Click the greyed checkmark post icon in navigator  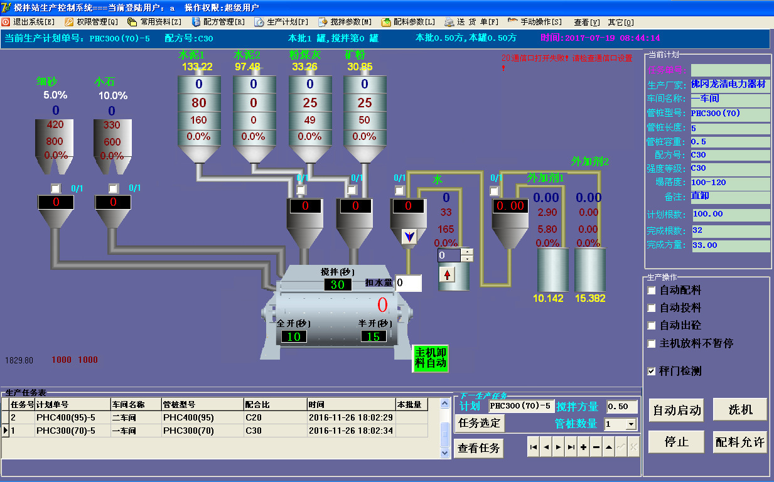[621, 447]
